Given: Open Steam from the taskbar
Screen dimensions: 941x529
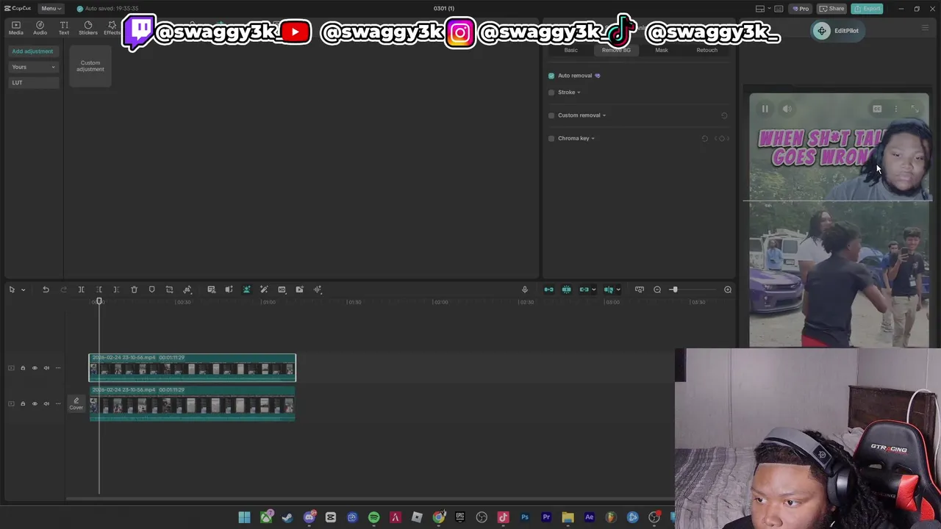Looking at the screenshot, I should click(287, 517).
